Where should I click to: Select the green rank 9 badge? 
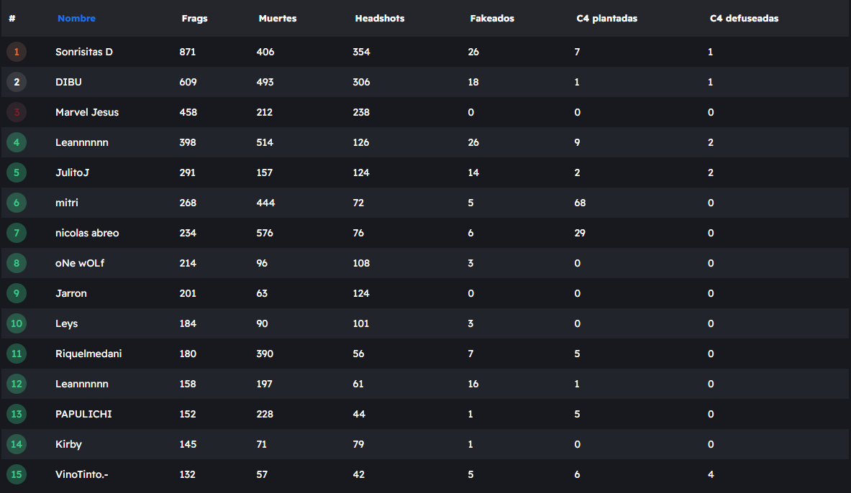point(17,293)
